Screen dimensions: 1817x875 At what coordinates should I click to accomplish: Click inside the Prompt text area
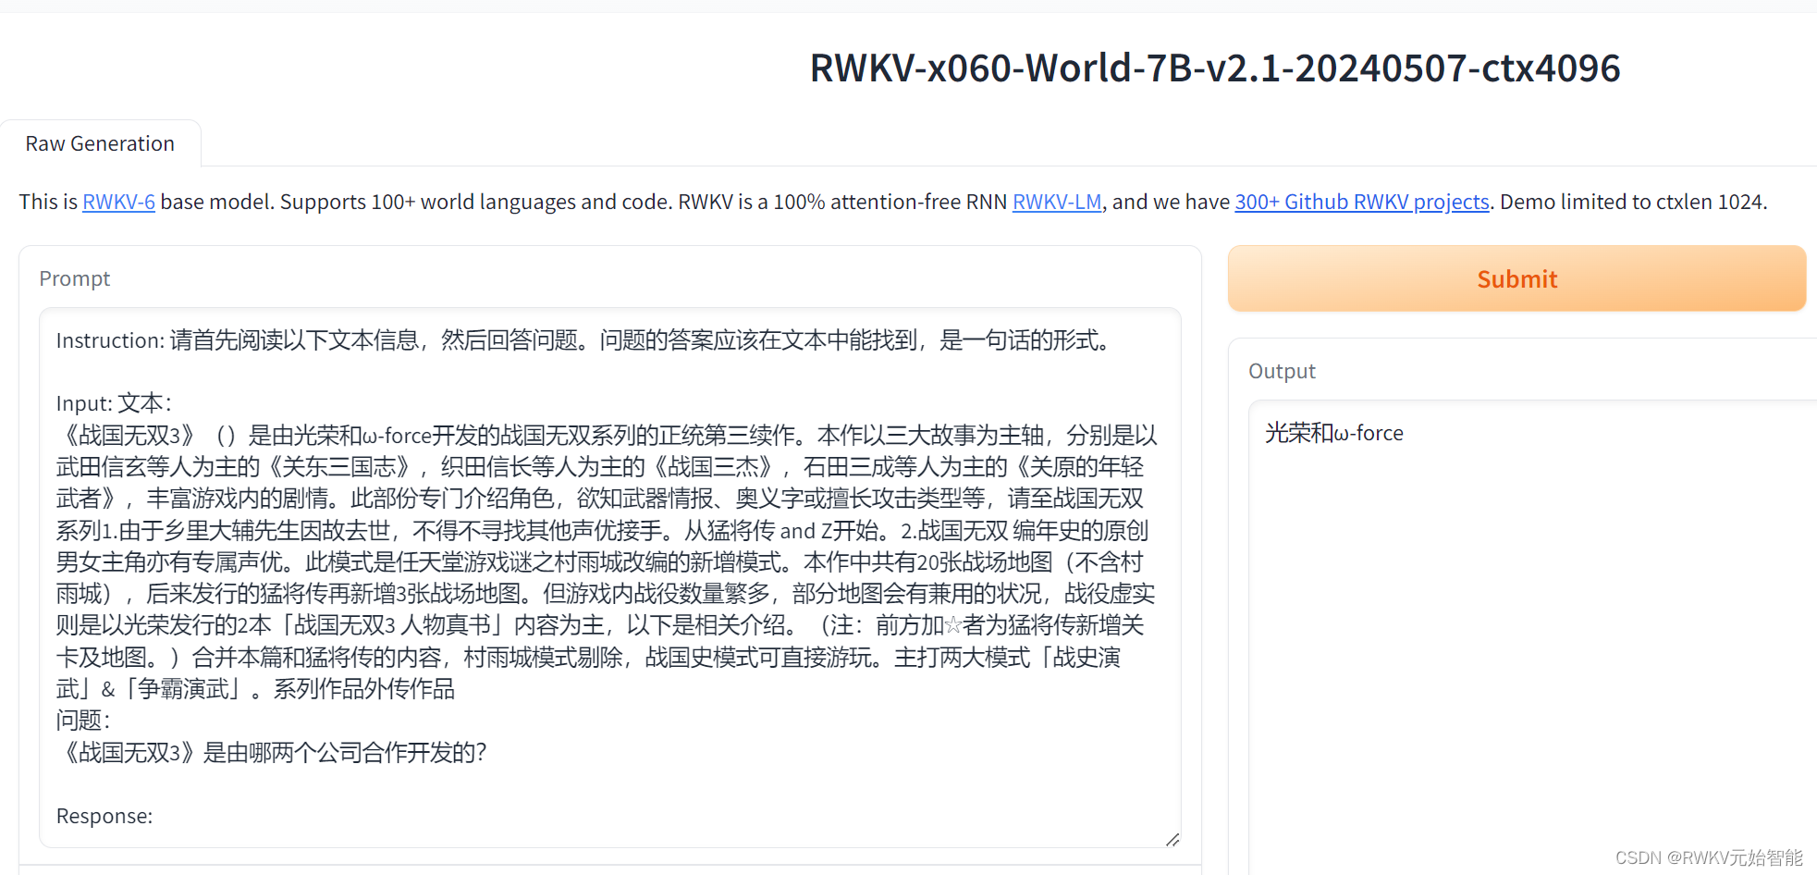point(610,578)
